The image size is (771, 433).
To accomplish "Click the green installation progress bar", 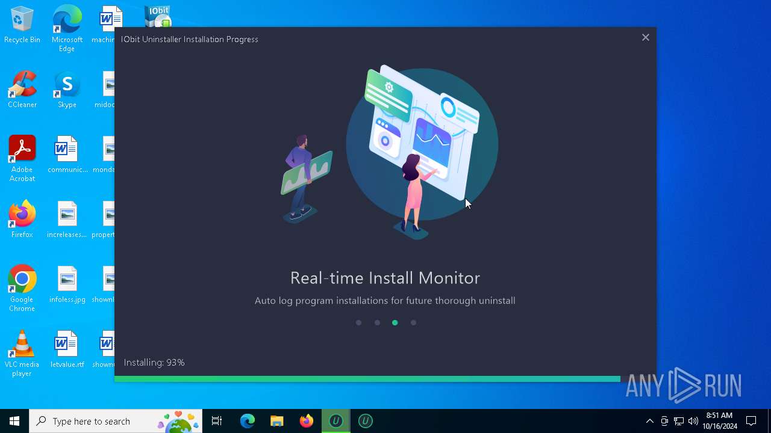I will (367, 379).
